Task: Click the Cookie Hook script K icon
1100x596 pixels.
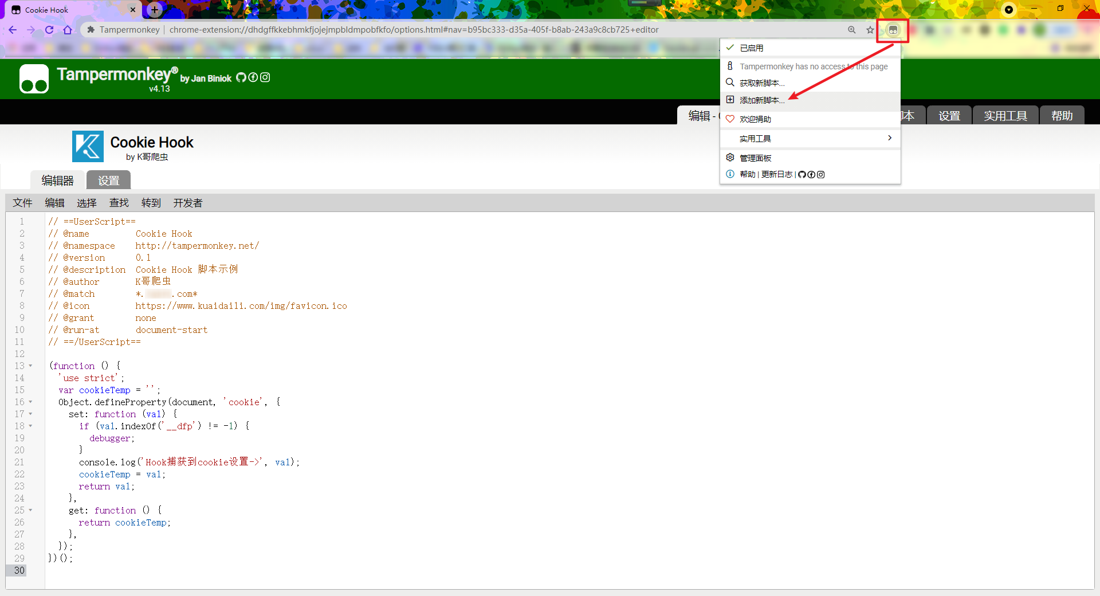Action: [x=88, y=146]
